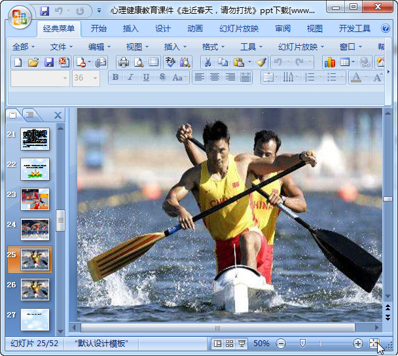This screenshot has height=356, width=398.
Task: Open the change case Aa dropdown
Action: tap(180, 77)
